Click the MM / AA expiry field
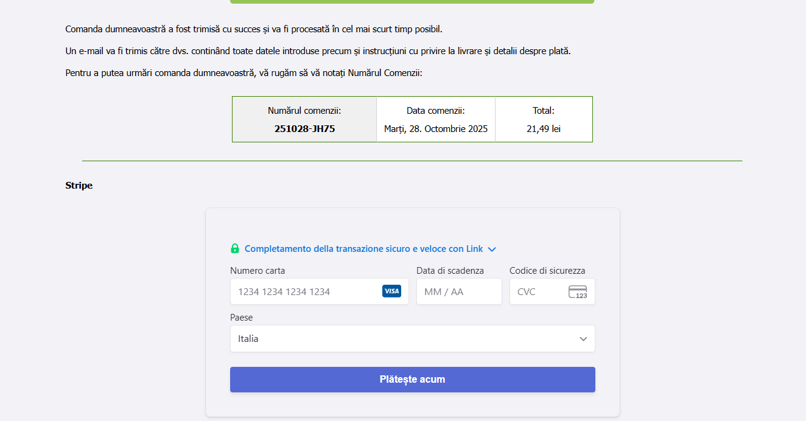Image resolution: width=806 pixels, height=421 pixels. click(x=458, y=292)
